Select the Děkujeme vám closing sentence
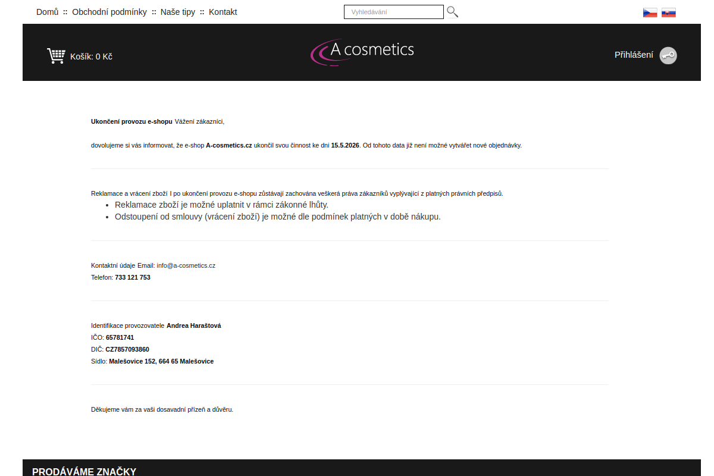The image size is (714, 476). pyautogui.click(x=162, y=409)
